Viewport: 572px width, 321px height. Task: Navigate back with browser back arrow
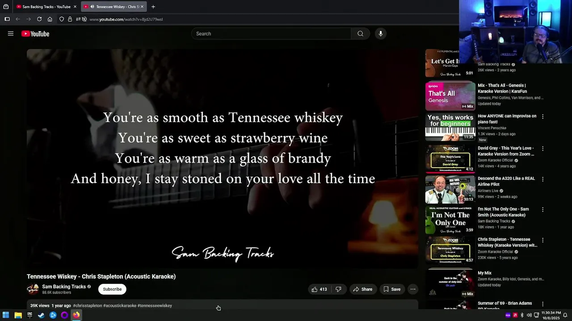(x=18, y=19)
